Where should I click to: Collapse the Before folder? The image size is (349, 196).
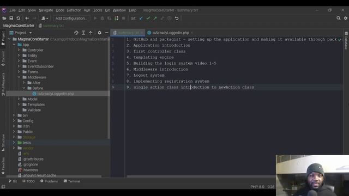[x=24, y=88]
